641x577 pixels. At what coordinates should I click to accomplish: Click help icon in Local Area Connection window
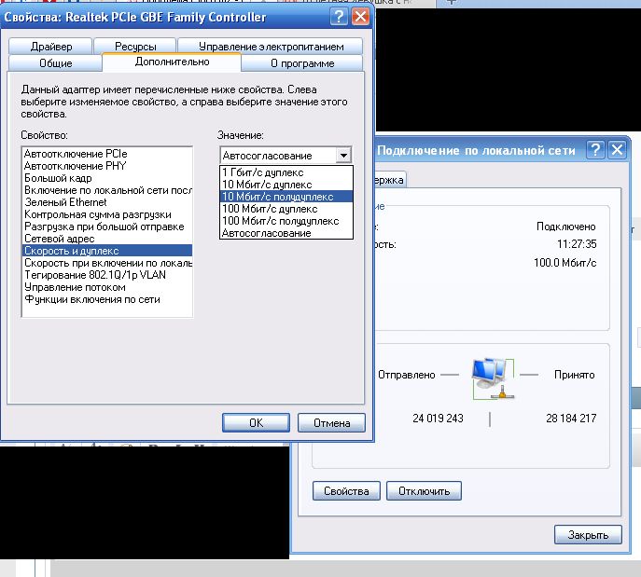point(595,150)
